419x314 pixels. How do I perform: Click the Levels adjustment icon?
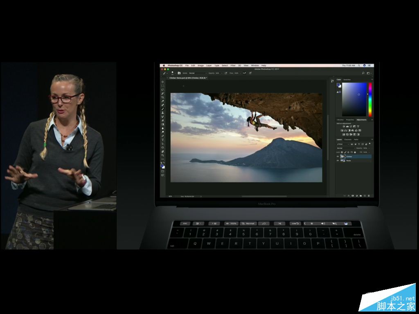click(x=347, y=126)
